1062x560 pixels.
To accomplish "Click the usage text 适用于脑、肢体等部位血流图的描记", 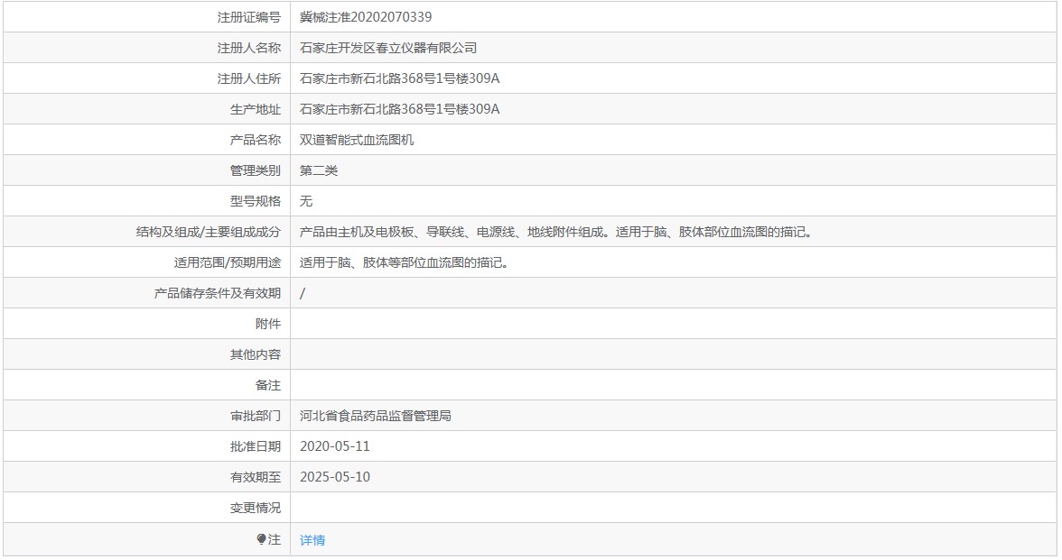I will (405, 262).
